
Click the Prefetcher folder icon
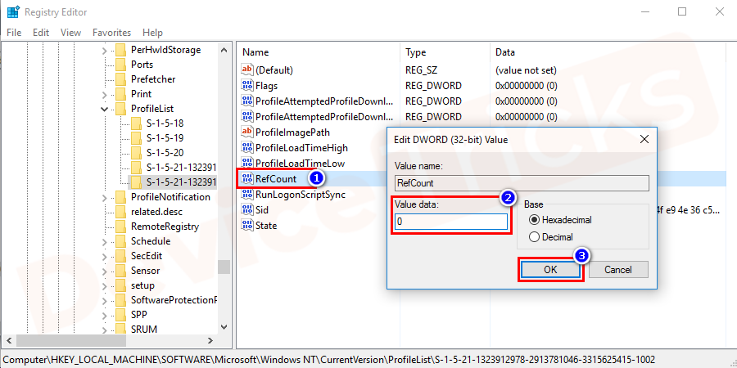point(121,79)
